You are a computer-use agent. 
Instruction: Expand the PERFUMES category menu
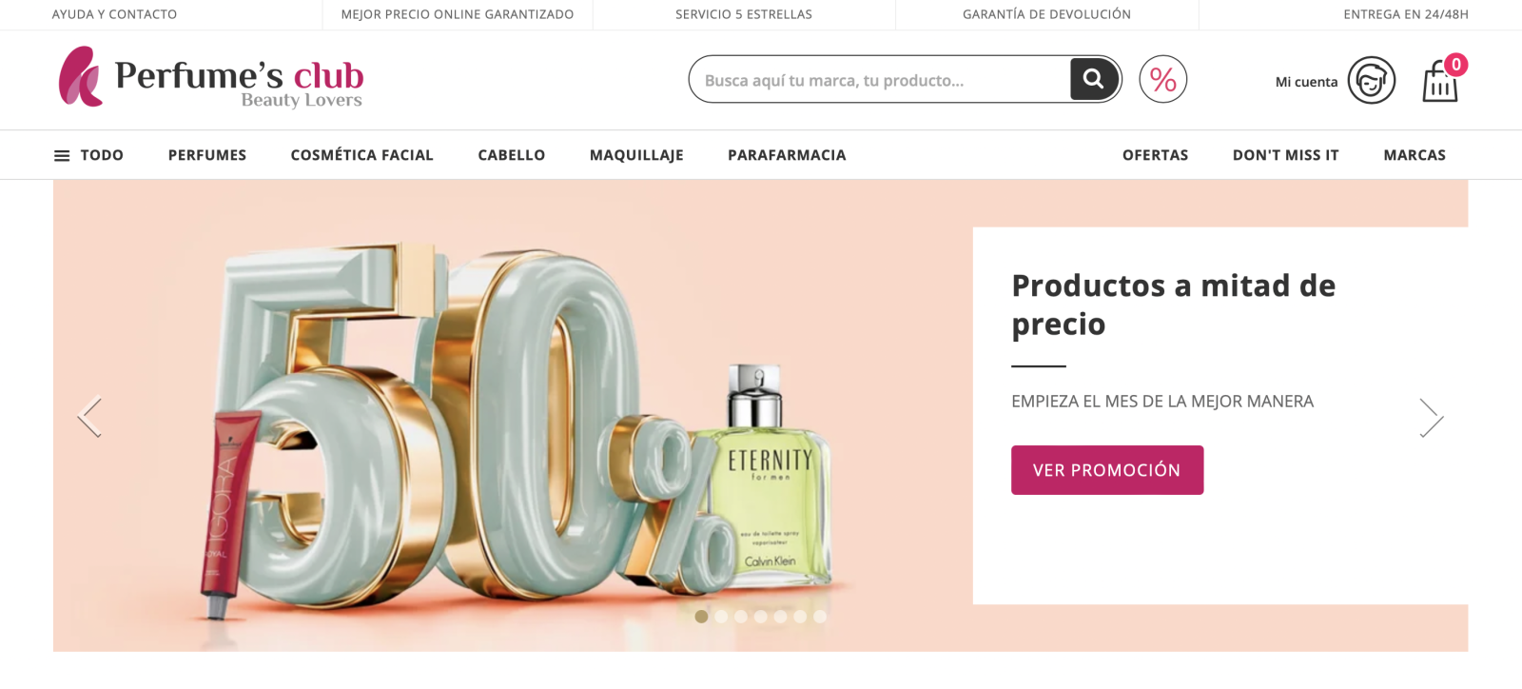click(207, 155)
